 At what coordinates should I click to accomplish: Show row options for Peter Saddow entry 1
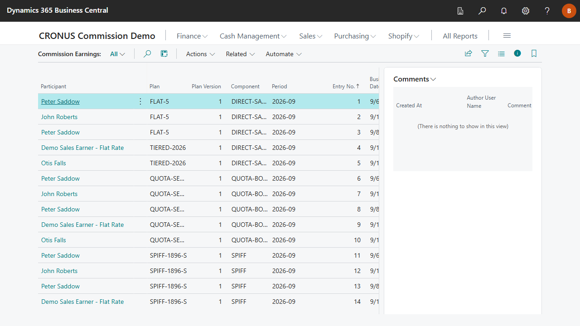[x=140, y=101]
